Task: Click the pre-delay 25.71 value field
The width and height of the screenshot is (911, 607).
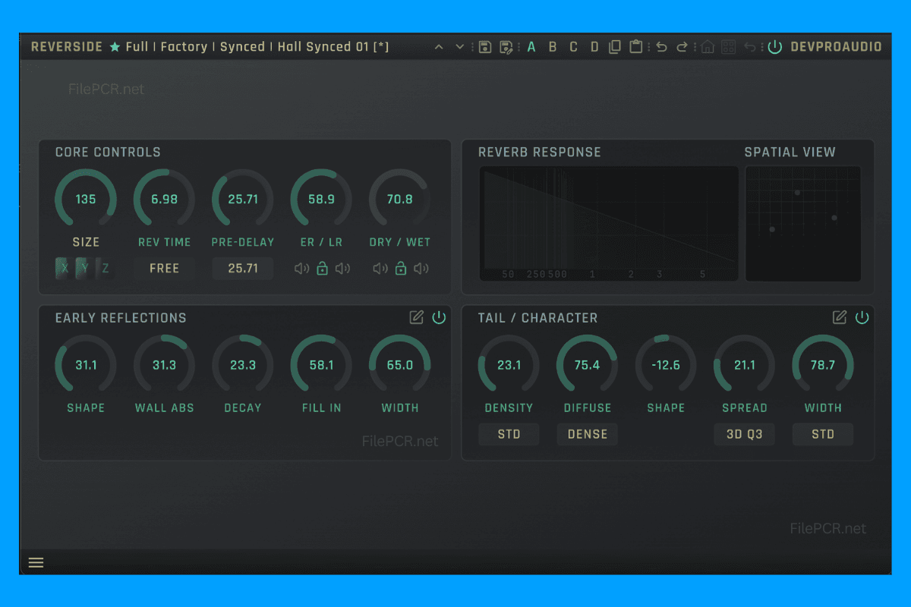Action: tap(243, 268)
